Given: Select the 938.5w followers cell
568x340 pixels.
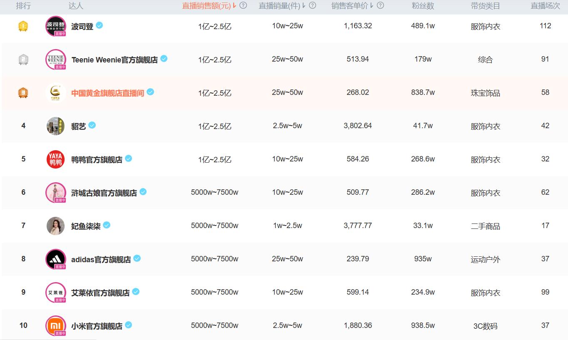Looking at the screenshot, I should coord(423,325).
